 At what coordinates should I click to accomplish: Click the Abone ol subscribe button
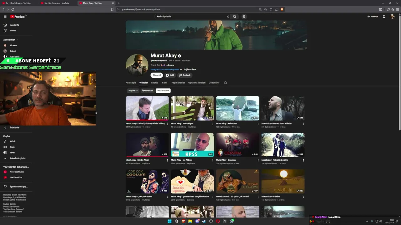[x=157, y=75]
